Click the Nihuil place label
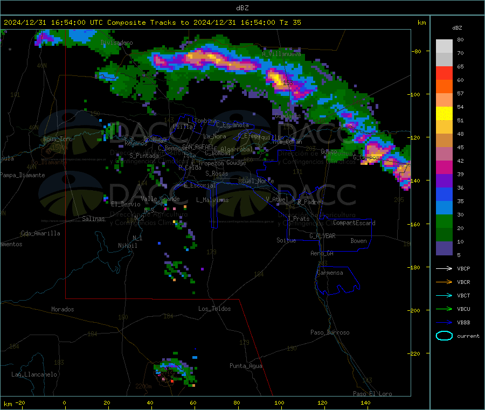This screenshot has width=485, height=410. tap(127, 246)
